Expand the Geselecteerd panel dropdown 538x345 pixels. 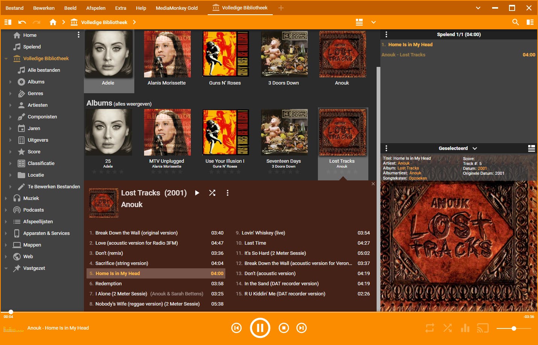pos(475,148)
